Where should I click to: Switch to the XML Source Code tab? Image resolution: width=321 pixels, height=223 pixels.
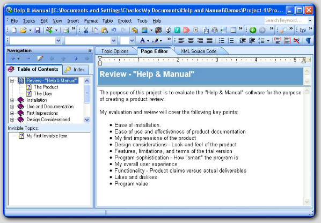click(199, 51)
